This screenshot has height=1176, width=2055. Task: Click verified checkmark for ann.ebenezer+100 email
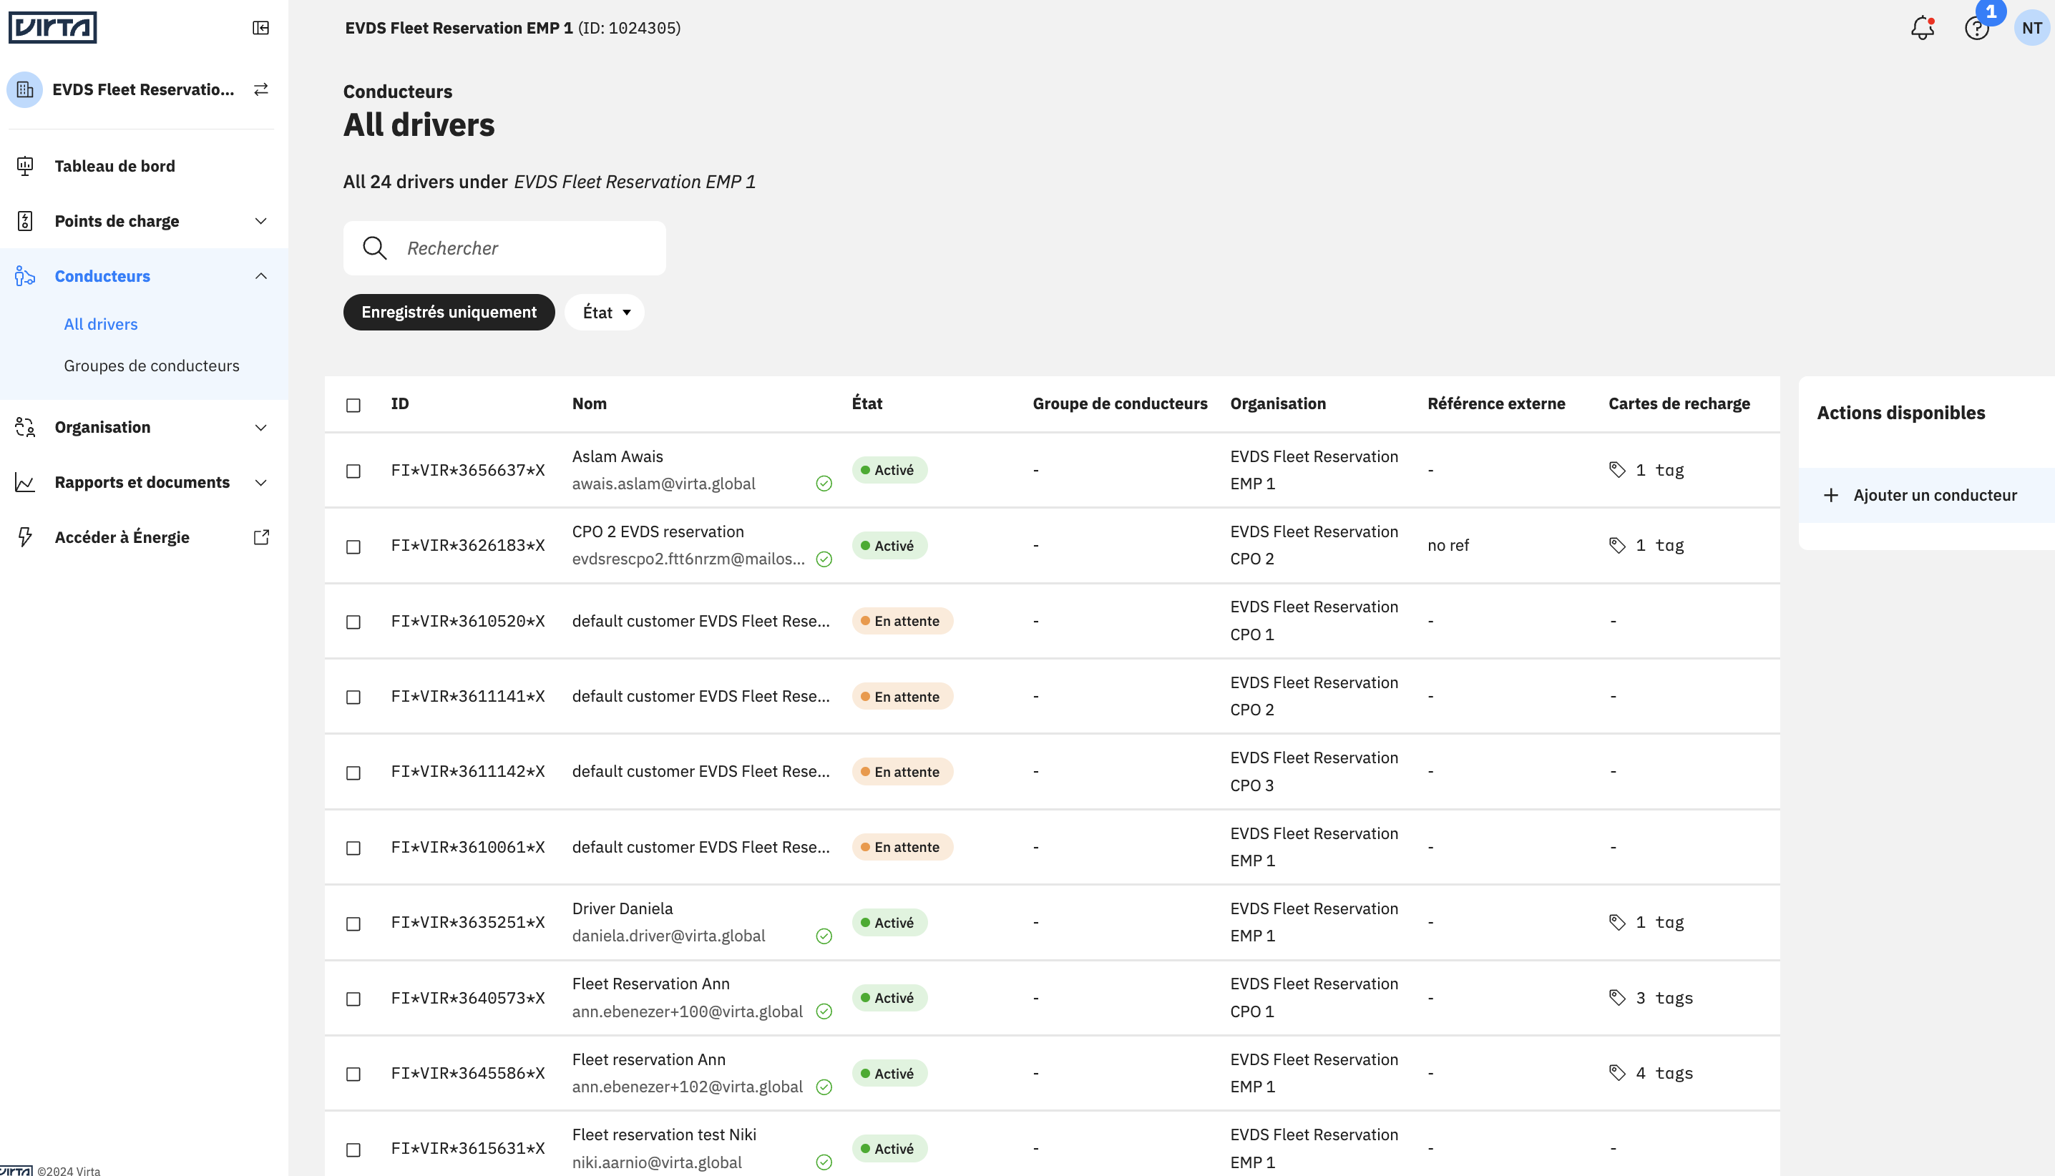824,1011
